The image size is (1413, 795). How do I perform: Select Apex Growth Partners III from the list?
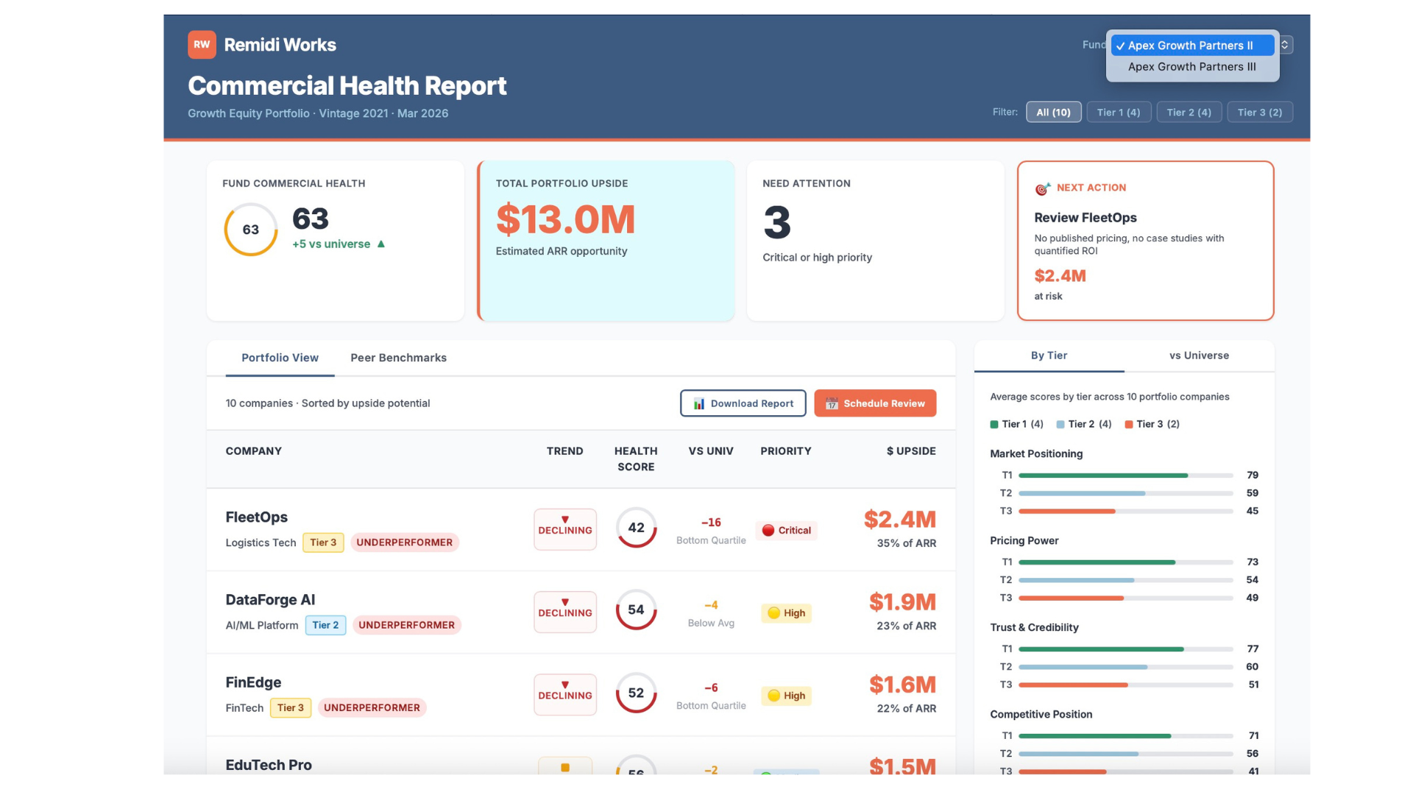tap(1192, 66)
